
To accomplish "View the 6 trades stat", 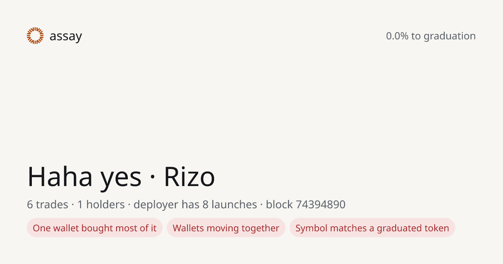I will point(47,204).
